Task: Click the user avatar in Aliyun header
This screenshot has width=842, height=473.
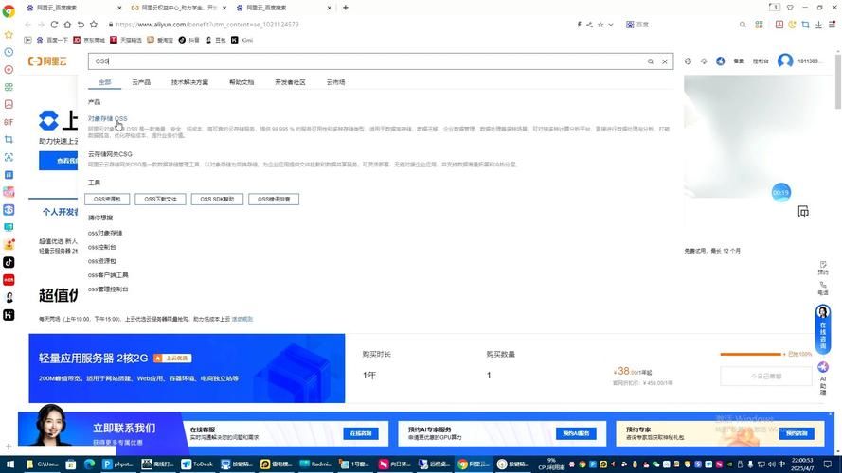Action: [785, 61]
